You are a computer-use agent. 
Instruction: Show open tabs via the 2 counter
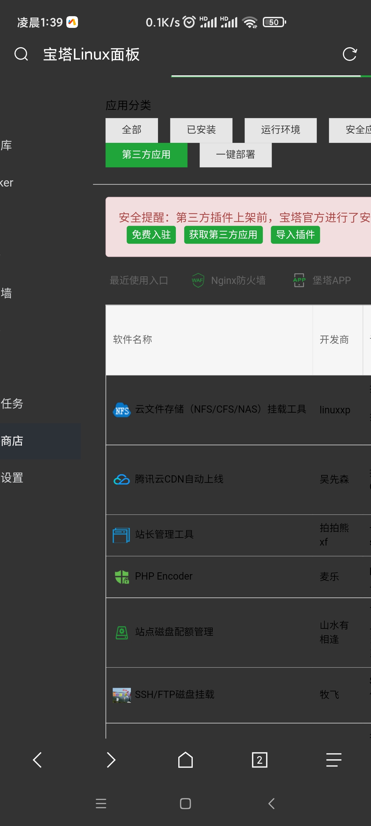(260, 760)
